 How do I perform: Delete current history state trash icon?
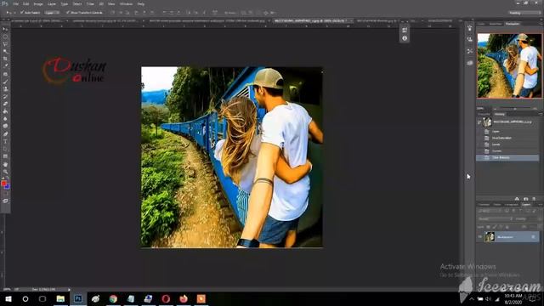pyautogui.click(x=535, y=199)
